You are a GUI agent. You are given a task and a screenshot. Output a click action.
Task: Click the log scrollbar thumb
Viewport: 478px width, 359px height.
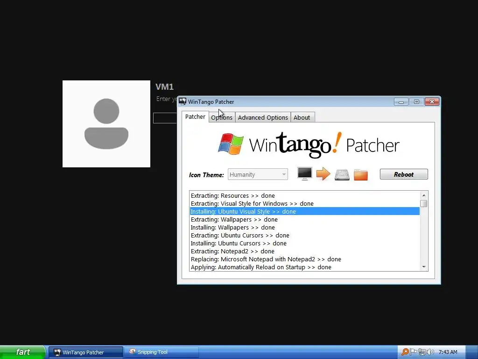pos(424,203)
